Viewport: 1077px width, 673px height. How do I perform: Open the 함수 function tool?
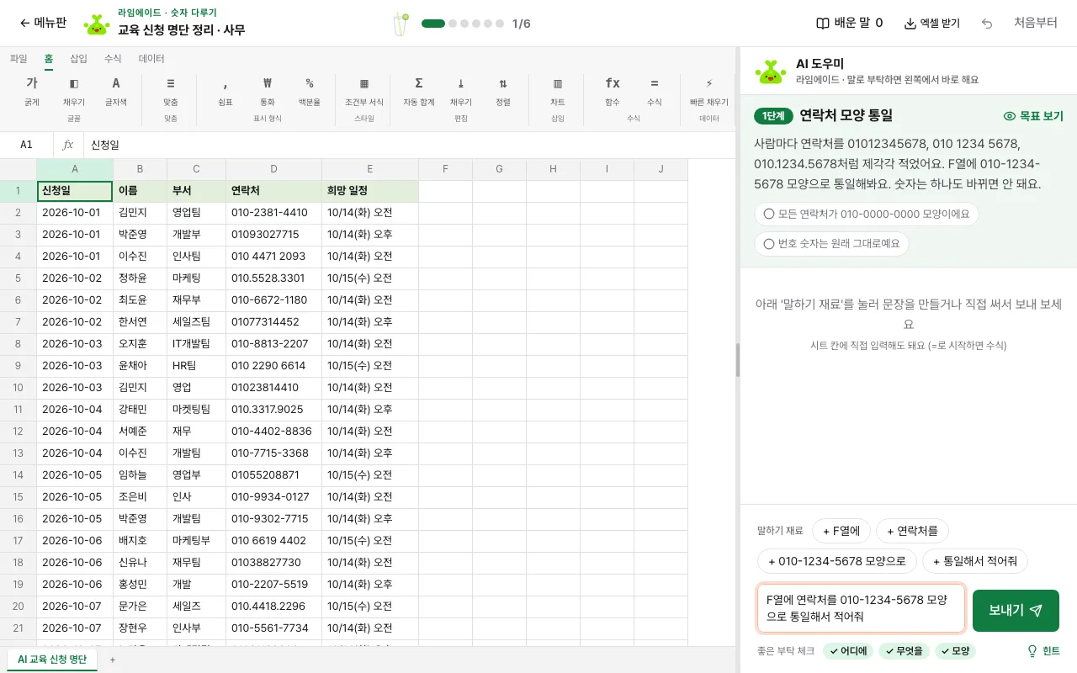pos(613,91)
